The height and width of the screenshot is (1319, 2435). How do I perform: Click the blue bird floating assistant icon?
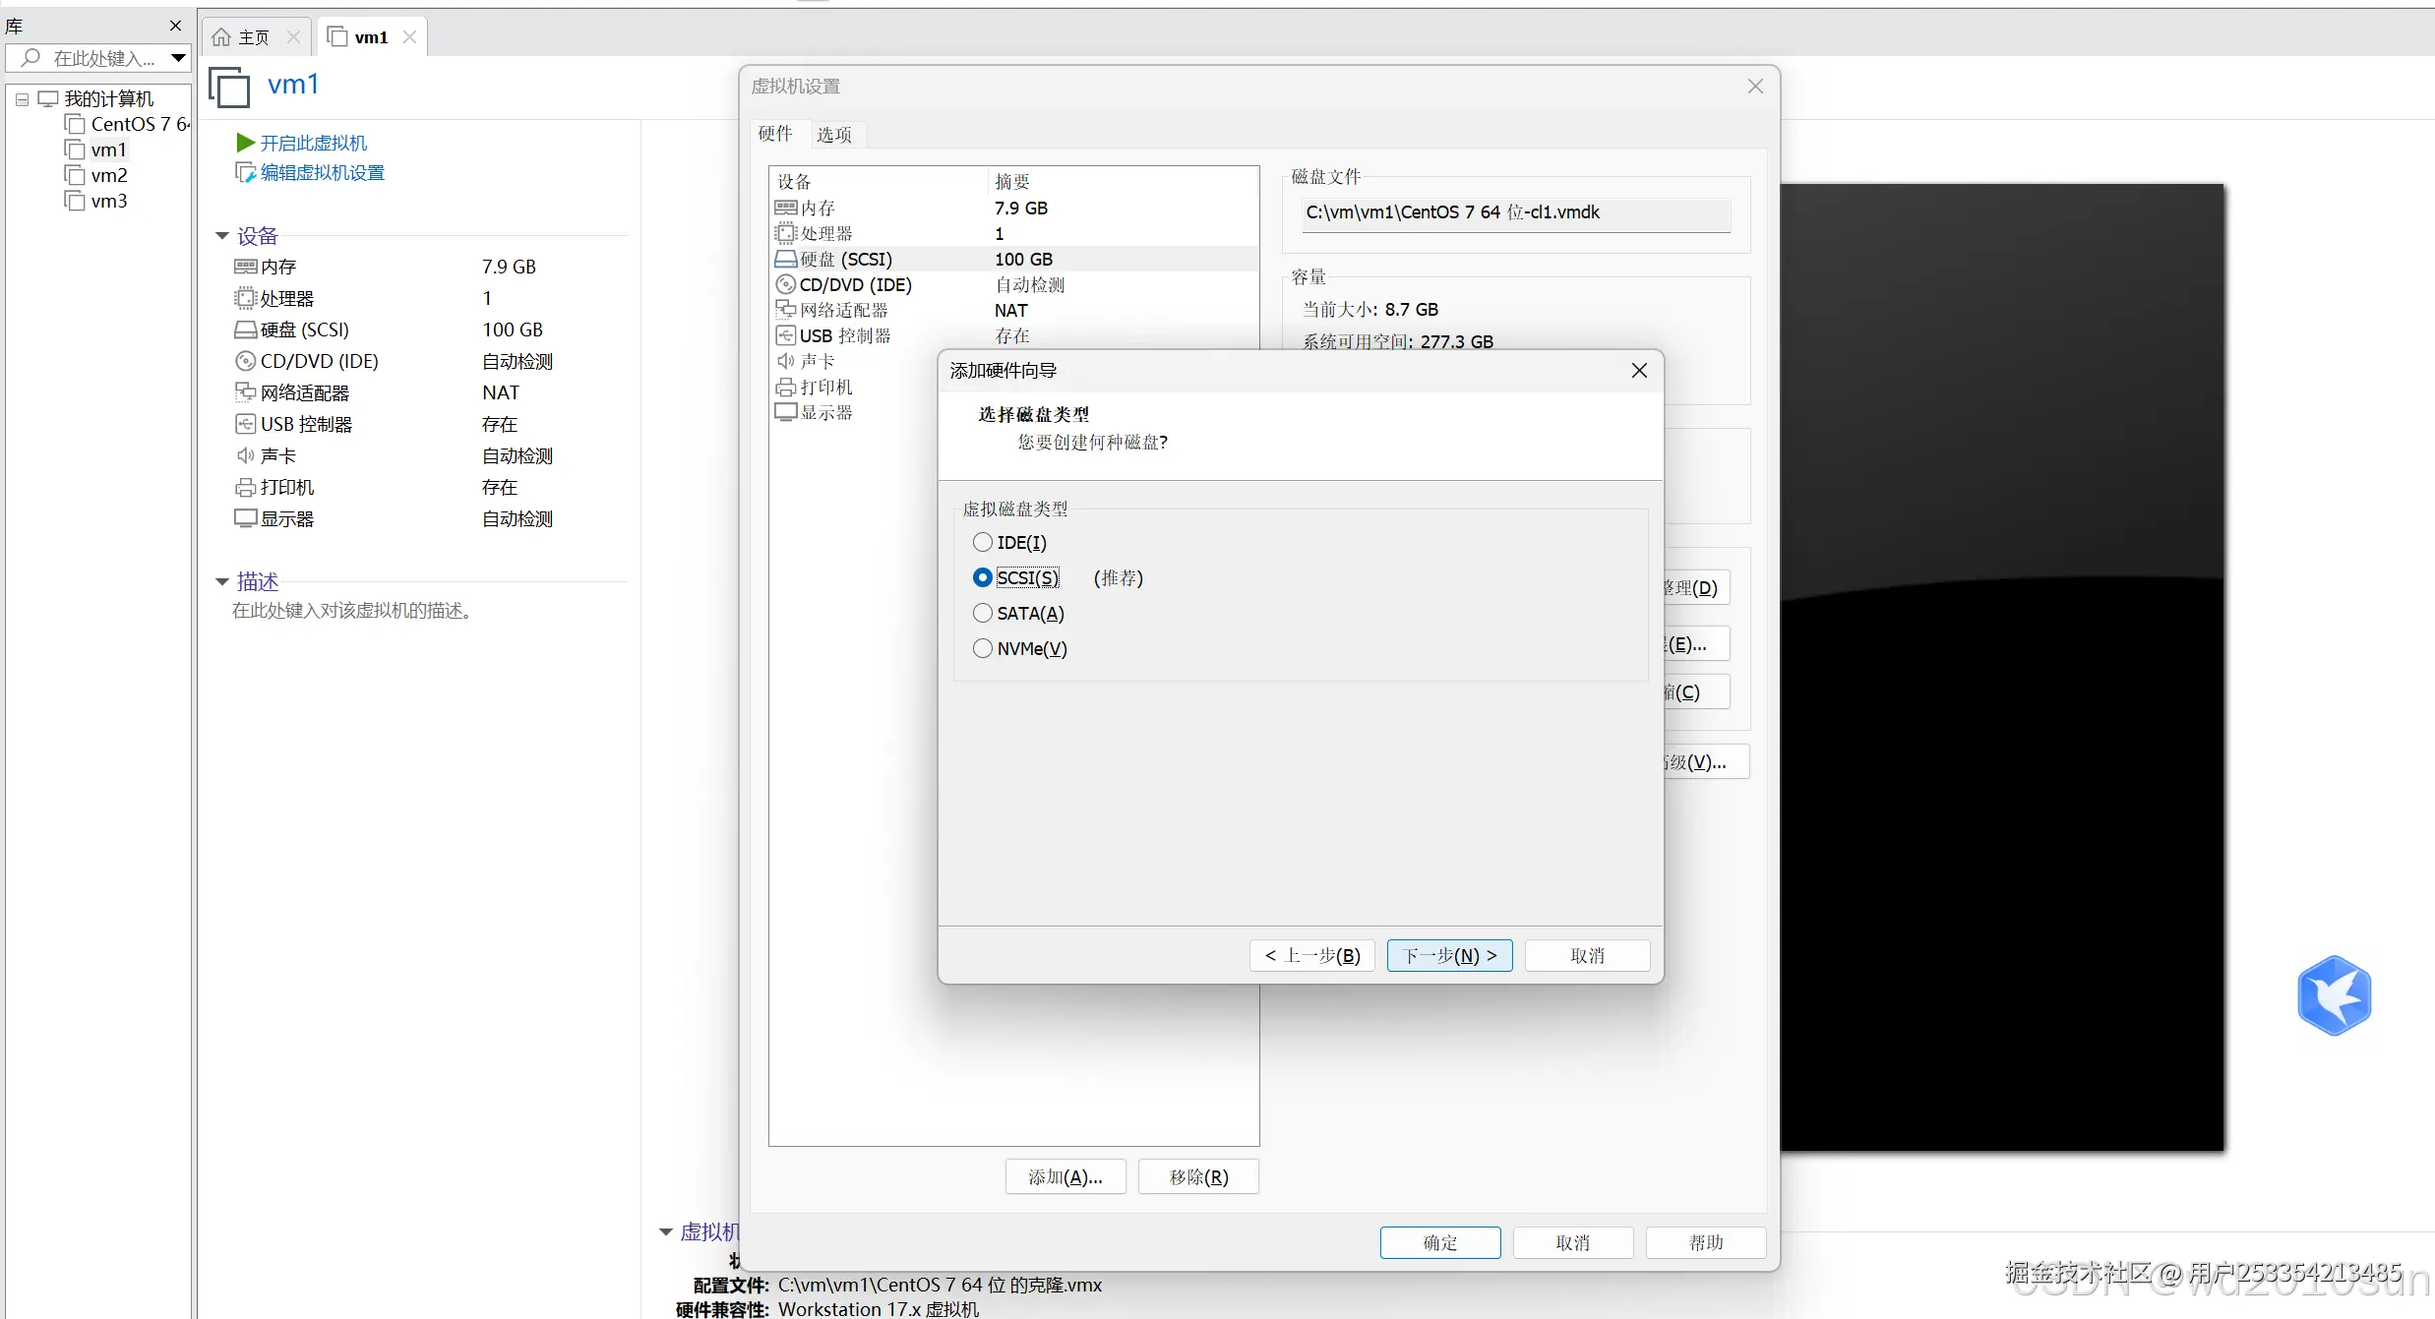point(2334,995)
